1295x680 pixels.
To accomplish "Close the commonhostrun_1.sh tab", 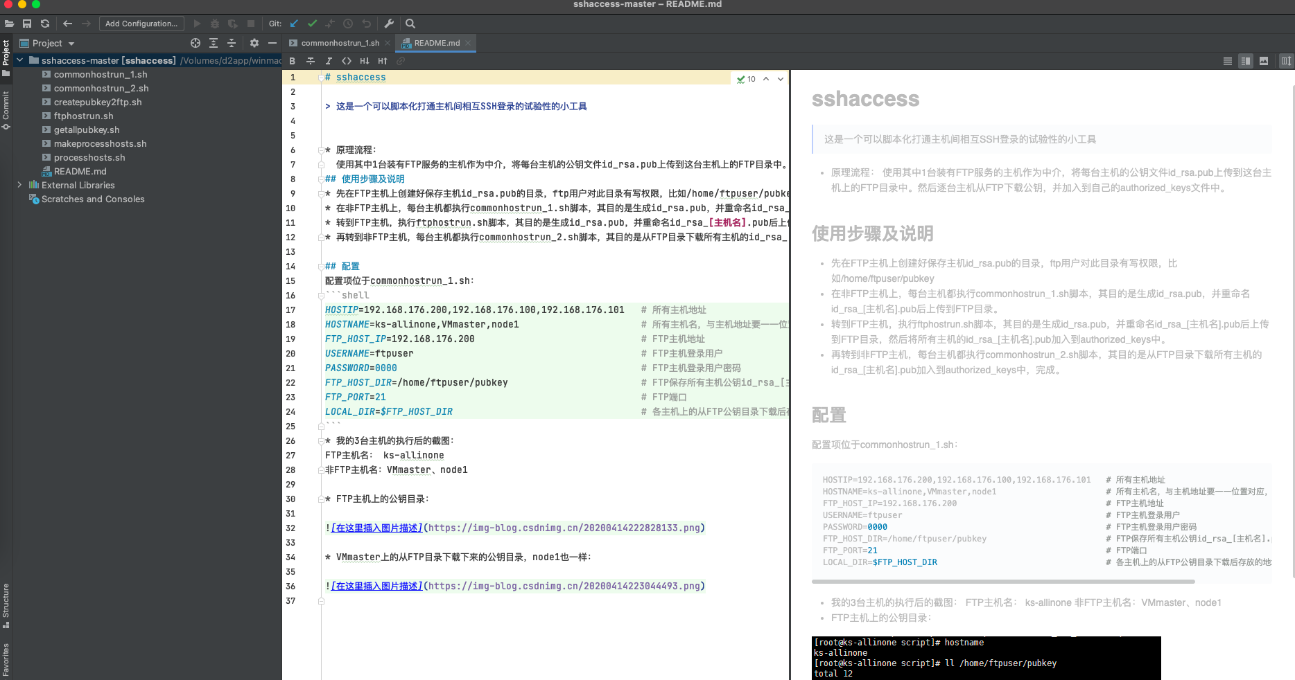I will [388, 43].
